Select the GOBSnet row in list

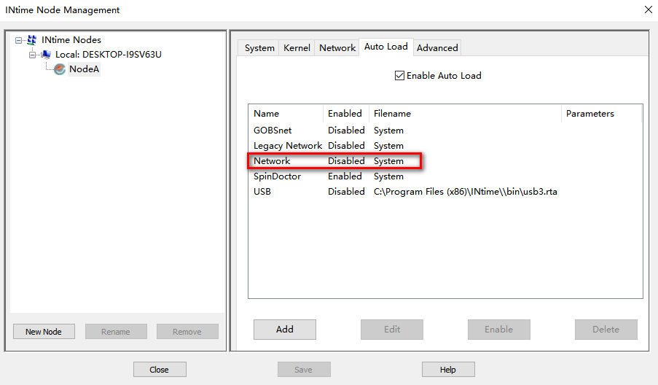(444, 131)
